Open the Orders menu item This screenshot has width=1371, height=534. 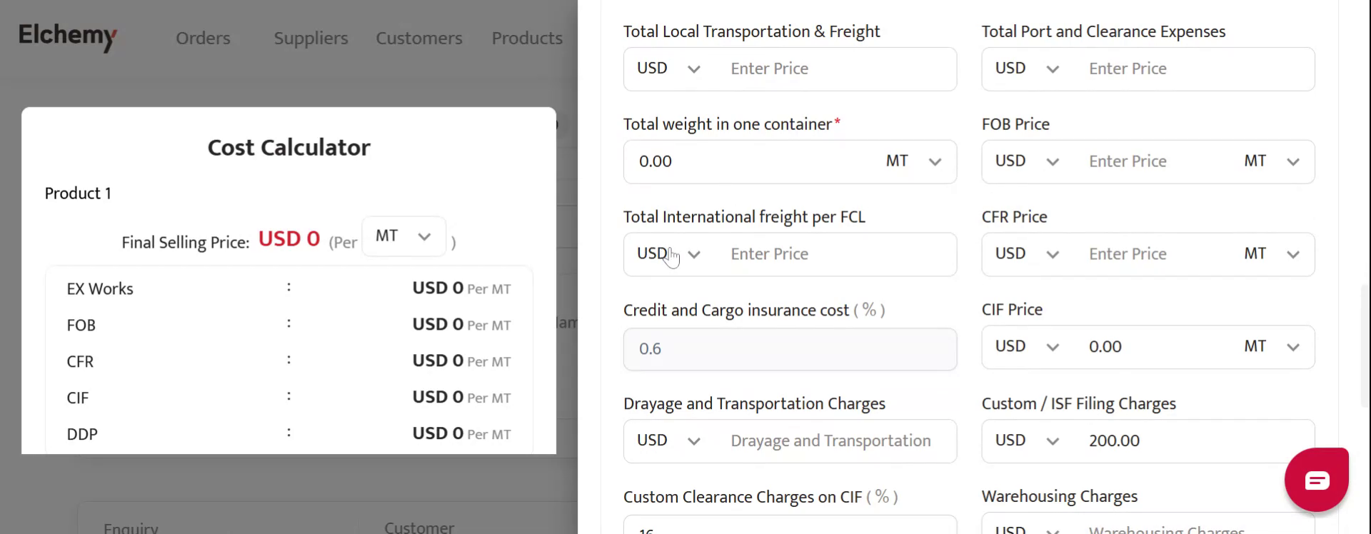pyautogui.click(x=203, y=38)
